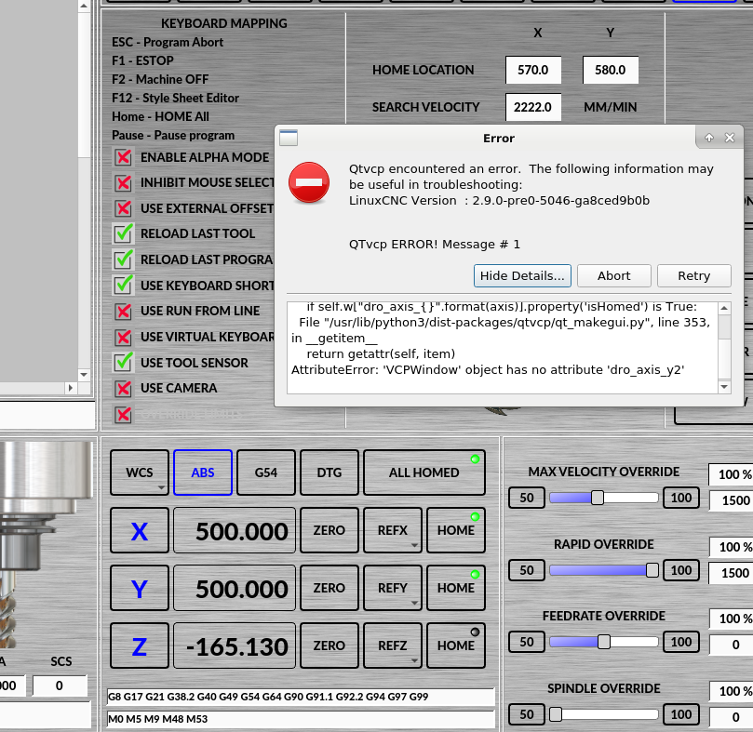Toggle USE TOOL SENSOR checkbox
The image size is (753, 732).
[x=124, y=363]
